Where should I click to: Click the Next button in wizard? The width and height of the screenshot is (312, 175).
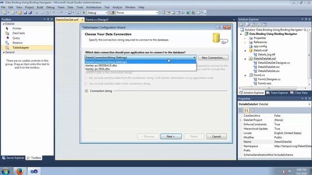(171, 137)
